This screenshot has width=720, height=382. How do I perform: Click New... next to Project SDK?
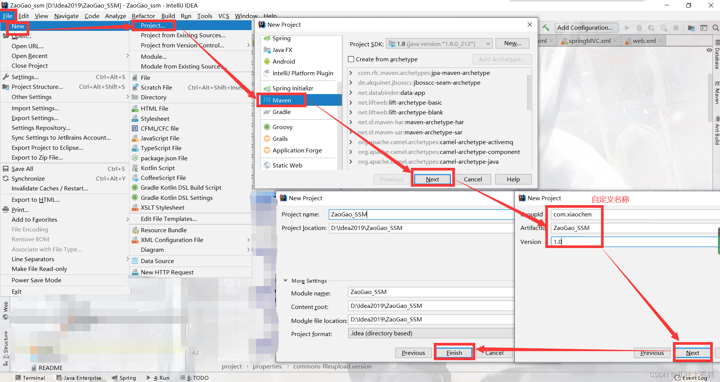[513, 43]
